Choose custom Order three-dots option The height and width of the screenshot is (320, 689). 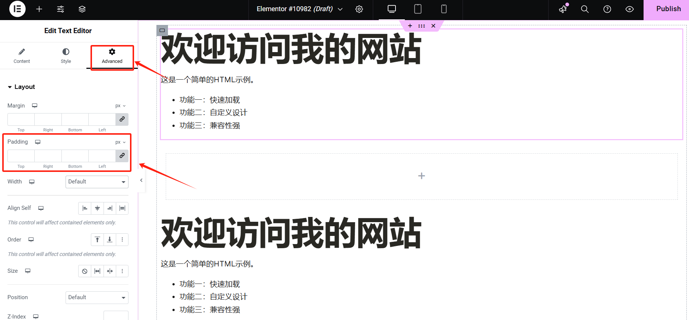[122, 240]
